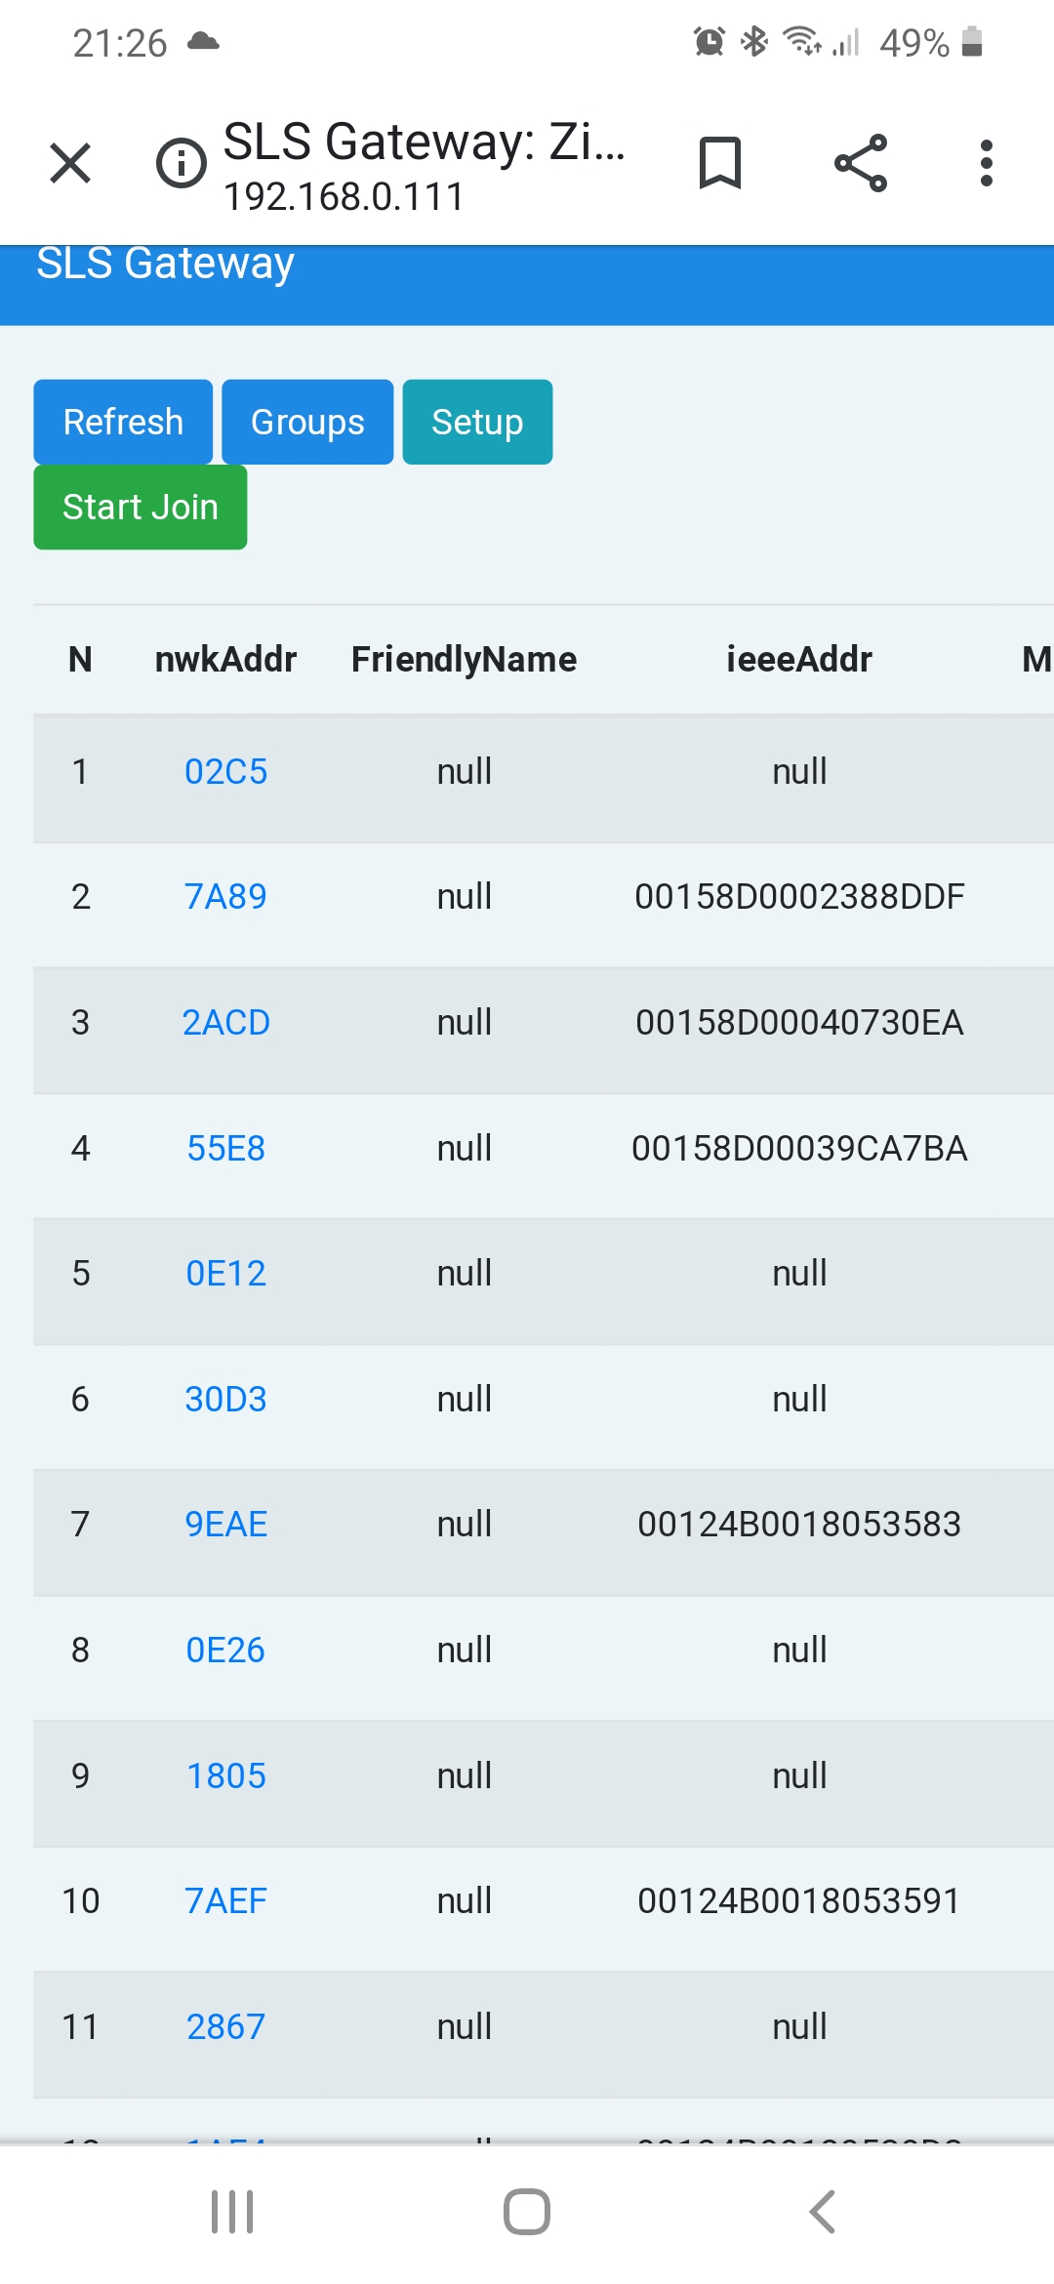Open the Setup page
Viewport: 1054px width, 2284px height.
pos(477,422)
